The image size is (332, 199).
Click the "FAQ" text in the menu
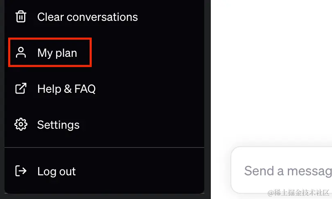85,89
